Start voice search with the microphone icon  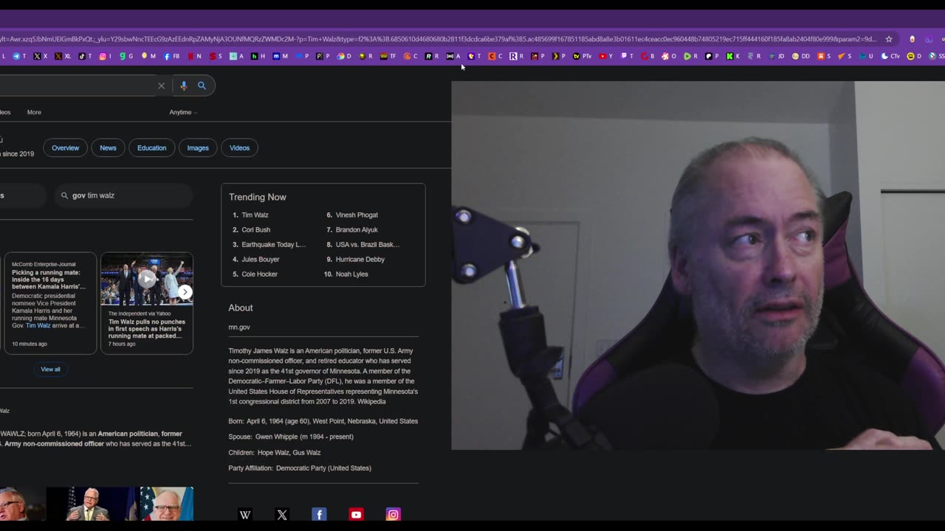coord(184,86)
